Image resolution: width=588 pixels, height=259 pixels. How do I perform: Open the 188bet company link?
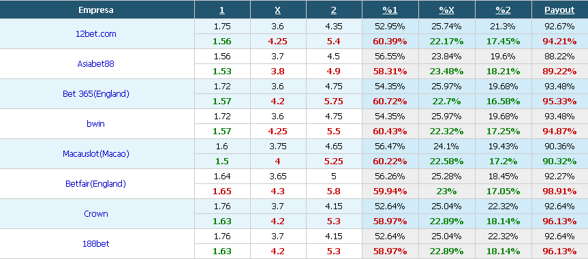[x=95, y=244]
